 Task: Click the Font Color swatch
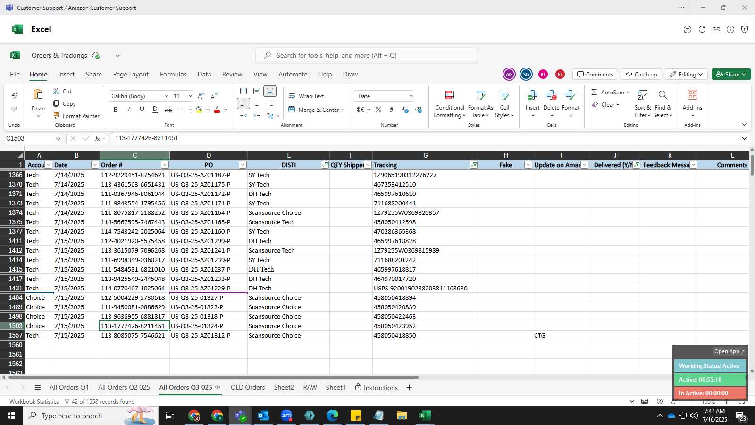[x=217, y=110]
